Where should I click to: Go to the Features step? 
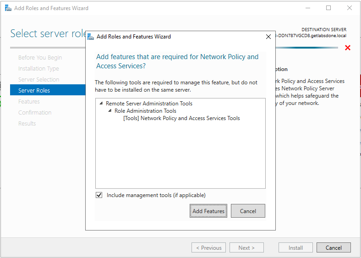coord(29,102)
